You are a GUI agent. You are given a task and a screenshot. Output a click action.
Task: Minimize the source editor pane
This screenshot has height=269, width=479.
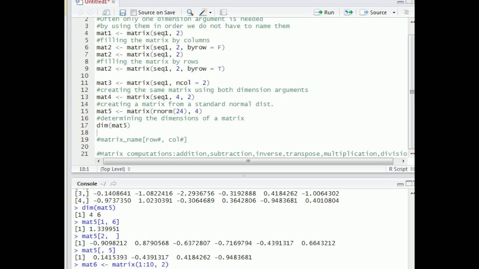click(400, 2)
